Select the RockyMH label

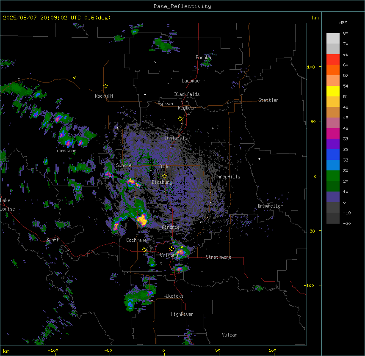[104, 96]
